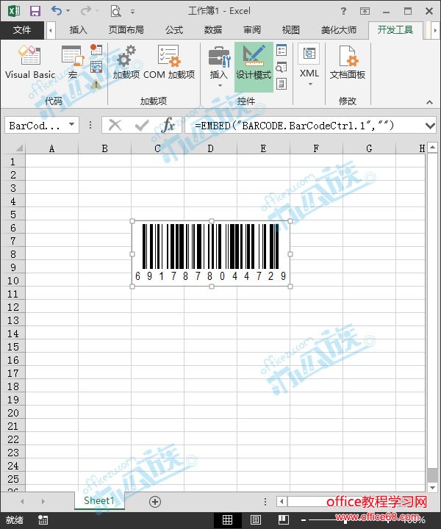
Task: Switch to Page Layout view
Action: click(x=256, y=520)
